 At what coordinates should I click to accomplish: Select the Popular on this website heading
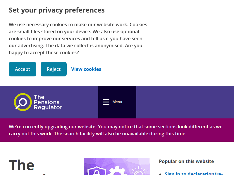coord(186,161)
